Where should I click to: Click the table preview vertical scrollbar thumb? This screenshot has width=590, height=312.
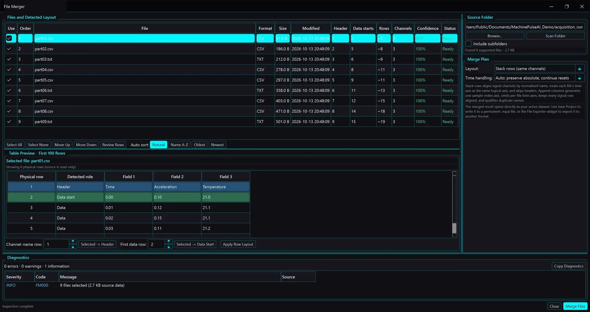click(x=454, y=228)
